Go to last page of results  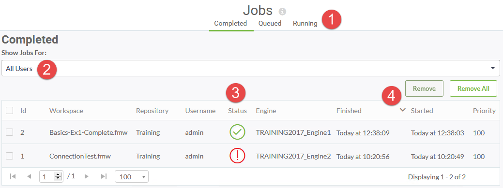pyautogui.click(x=103, y=176)
